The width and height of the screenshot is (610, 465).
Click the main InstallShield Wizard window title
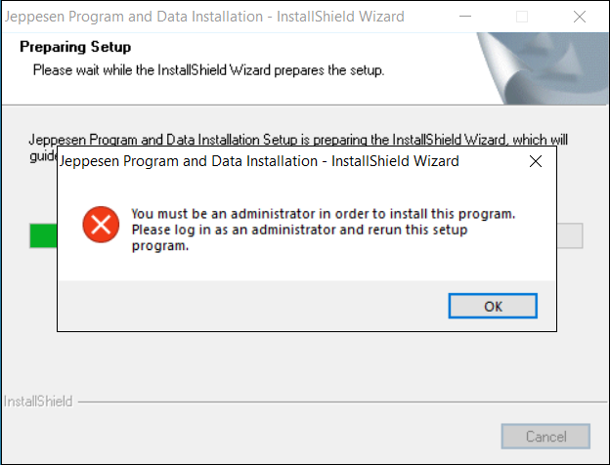pos(205,17)
